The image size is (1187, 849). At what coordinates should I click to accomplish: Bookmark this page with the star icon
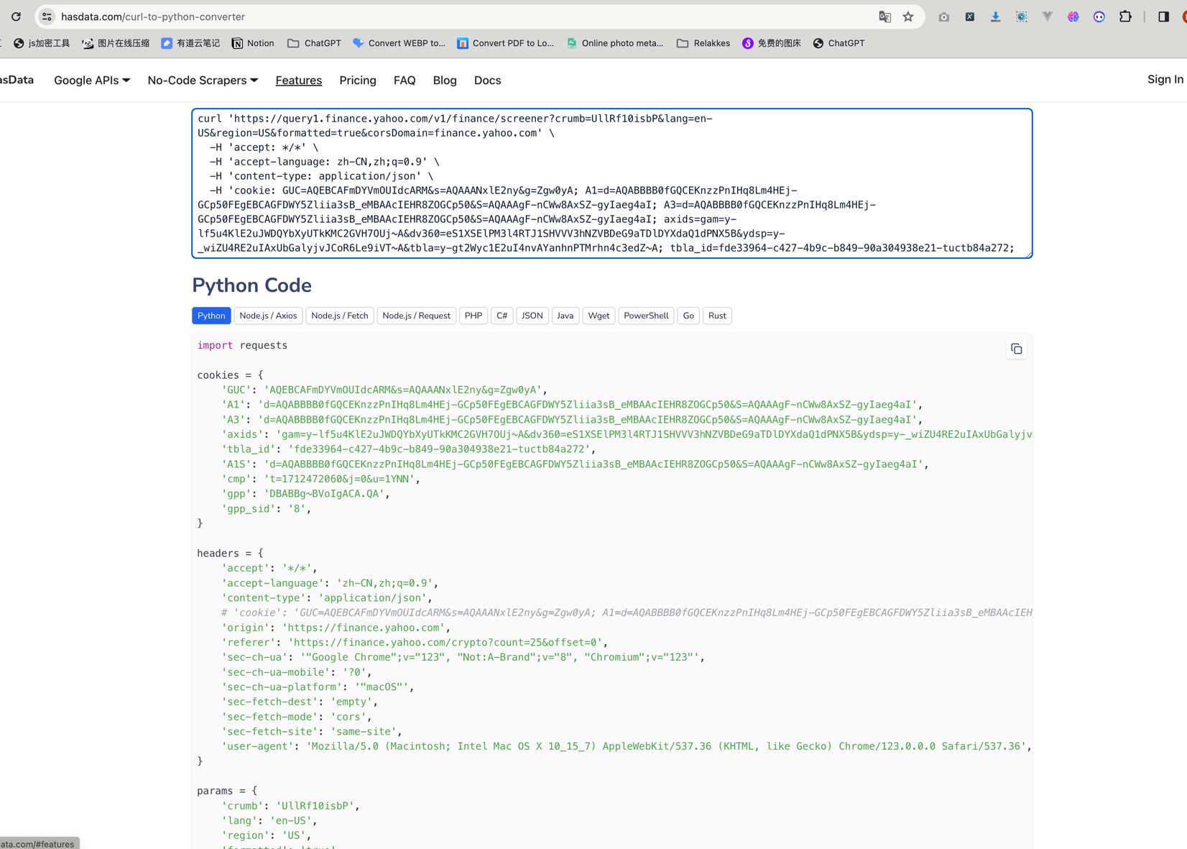point(908,17)
